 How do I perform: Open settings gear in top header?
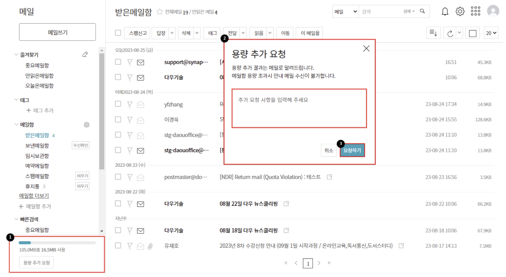460,12
